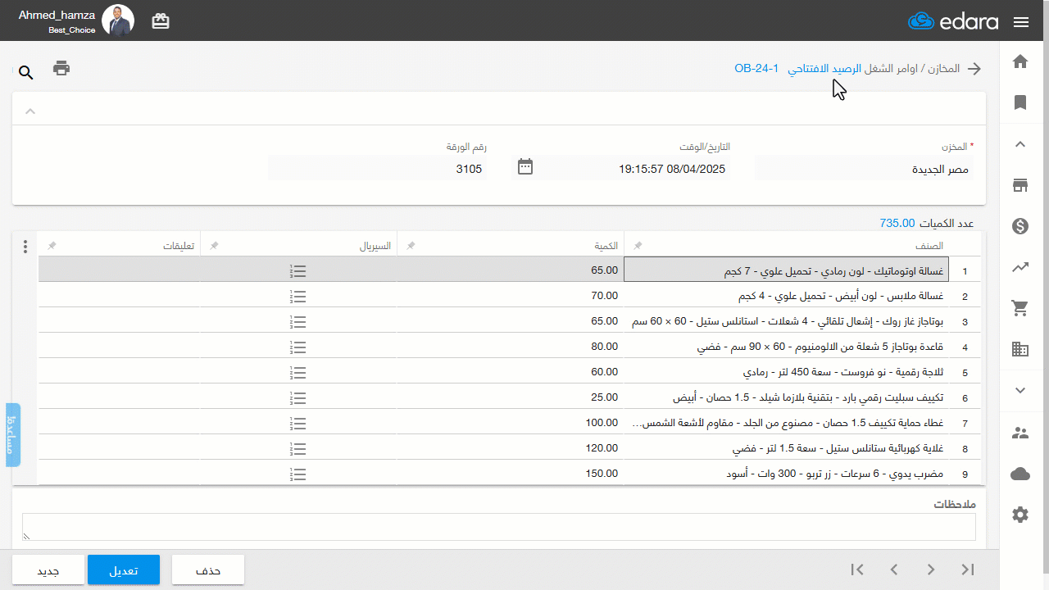This screenshot has width=1049, height=590.
Task: Click the تعديل edit button
Action: pyautogui.click(x=124, y=570)
